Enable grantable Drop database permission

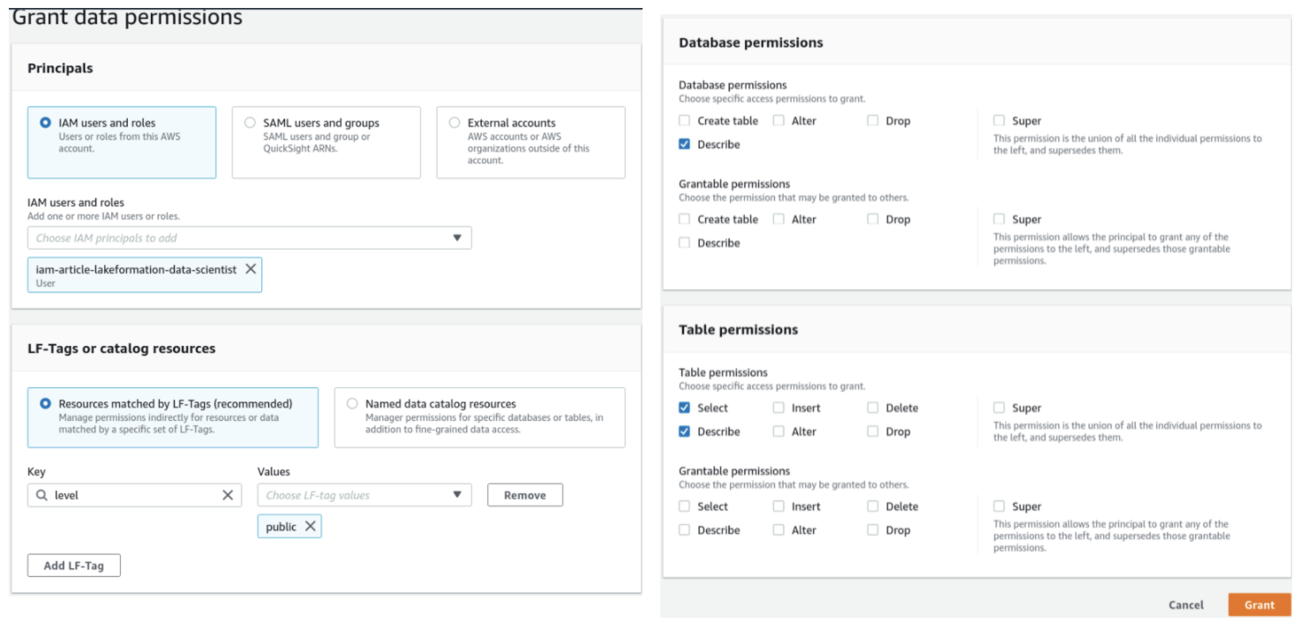click(872, 219)
